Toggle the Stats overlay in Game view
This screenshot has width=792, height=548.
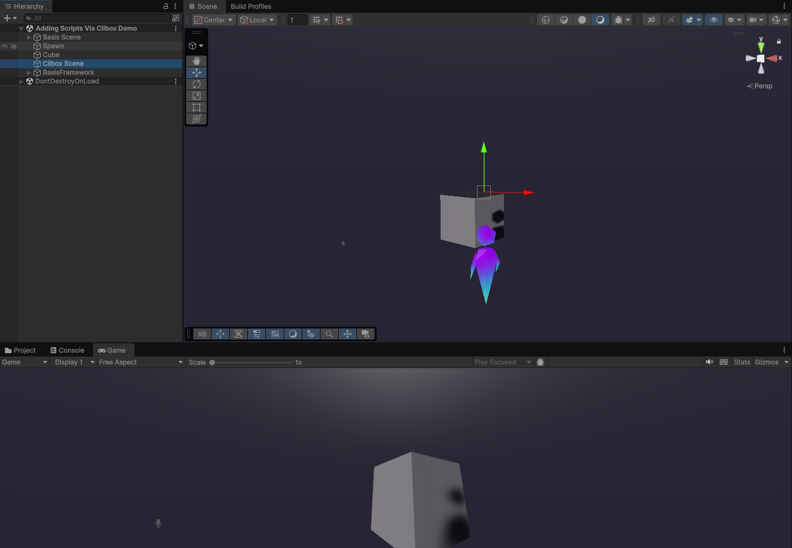click(742, 362)
